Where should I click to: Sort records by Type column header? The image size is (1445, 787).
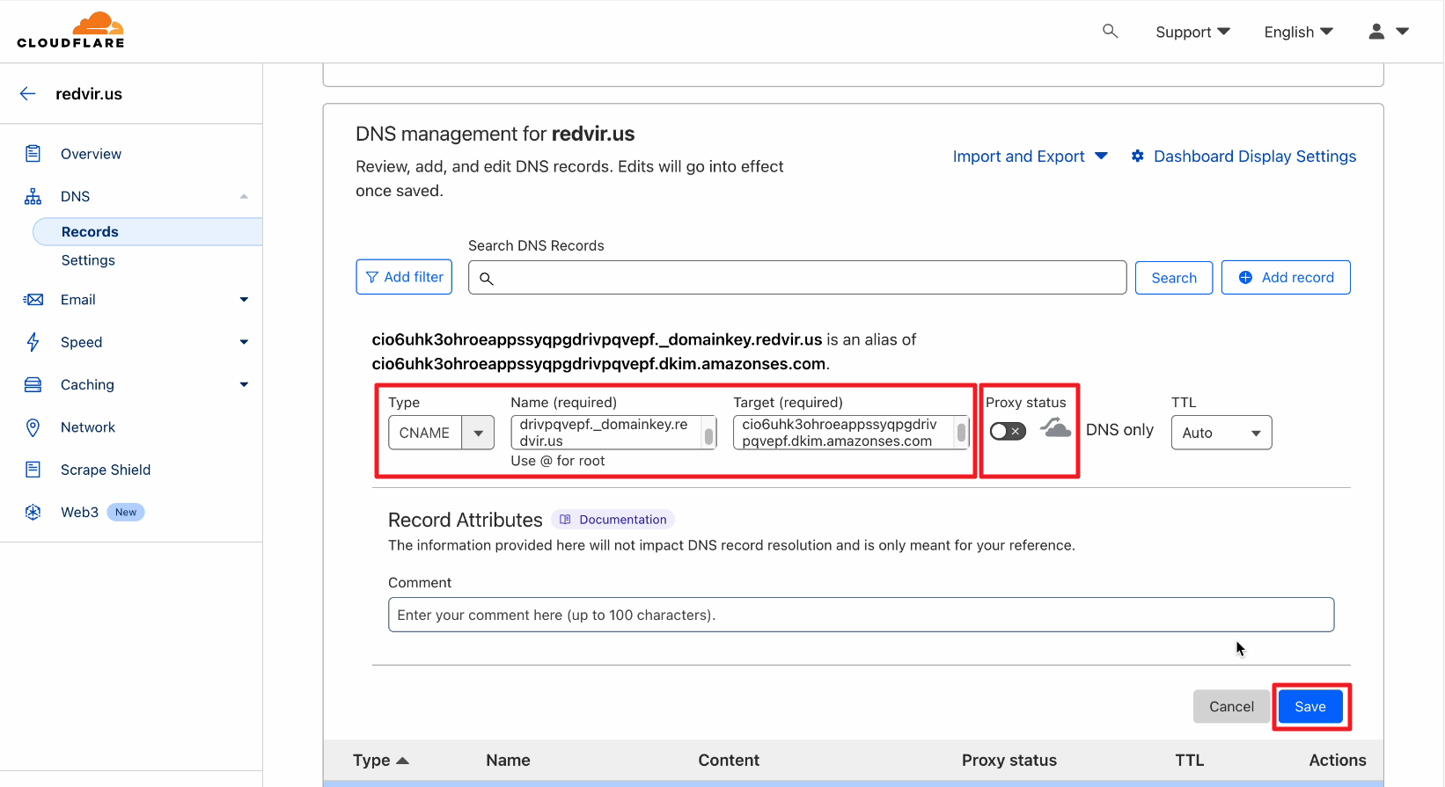pyautogui.click(x=380, y=761)
